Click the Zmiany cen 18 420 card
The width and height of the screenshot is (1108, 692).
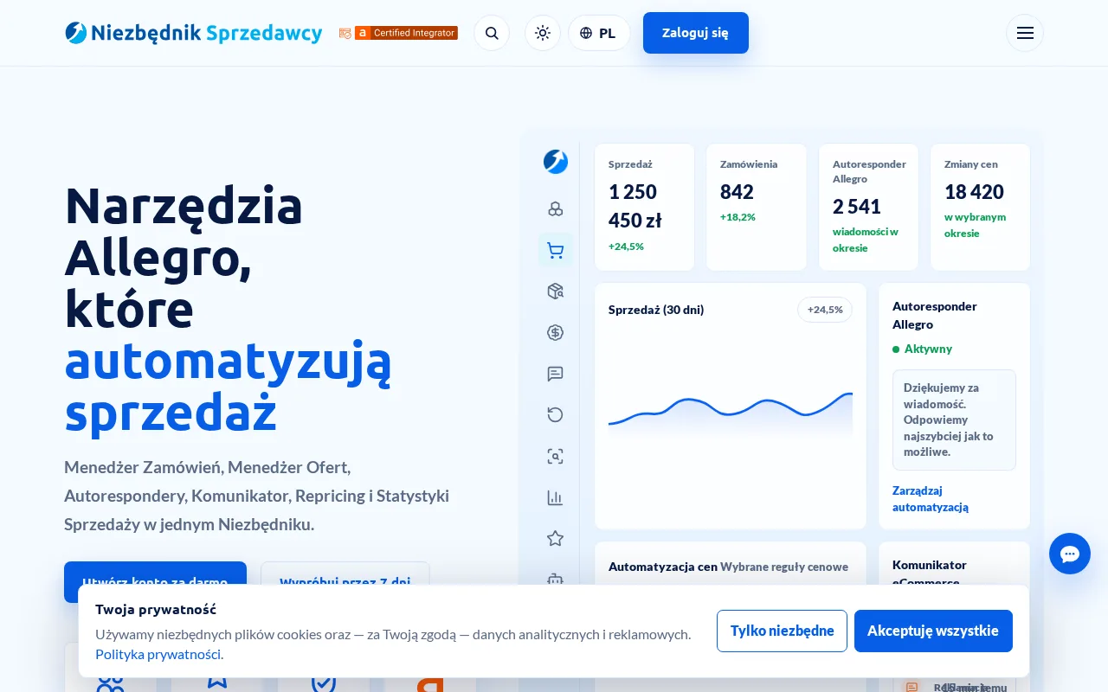click(981, 208)
